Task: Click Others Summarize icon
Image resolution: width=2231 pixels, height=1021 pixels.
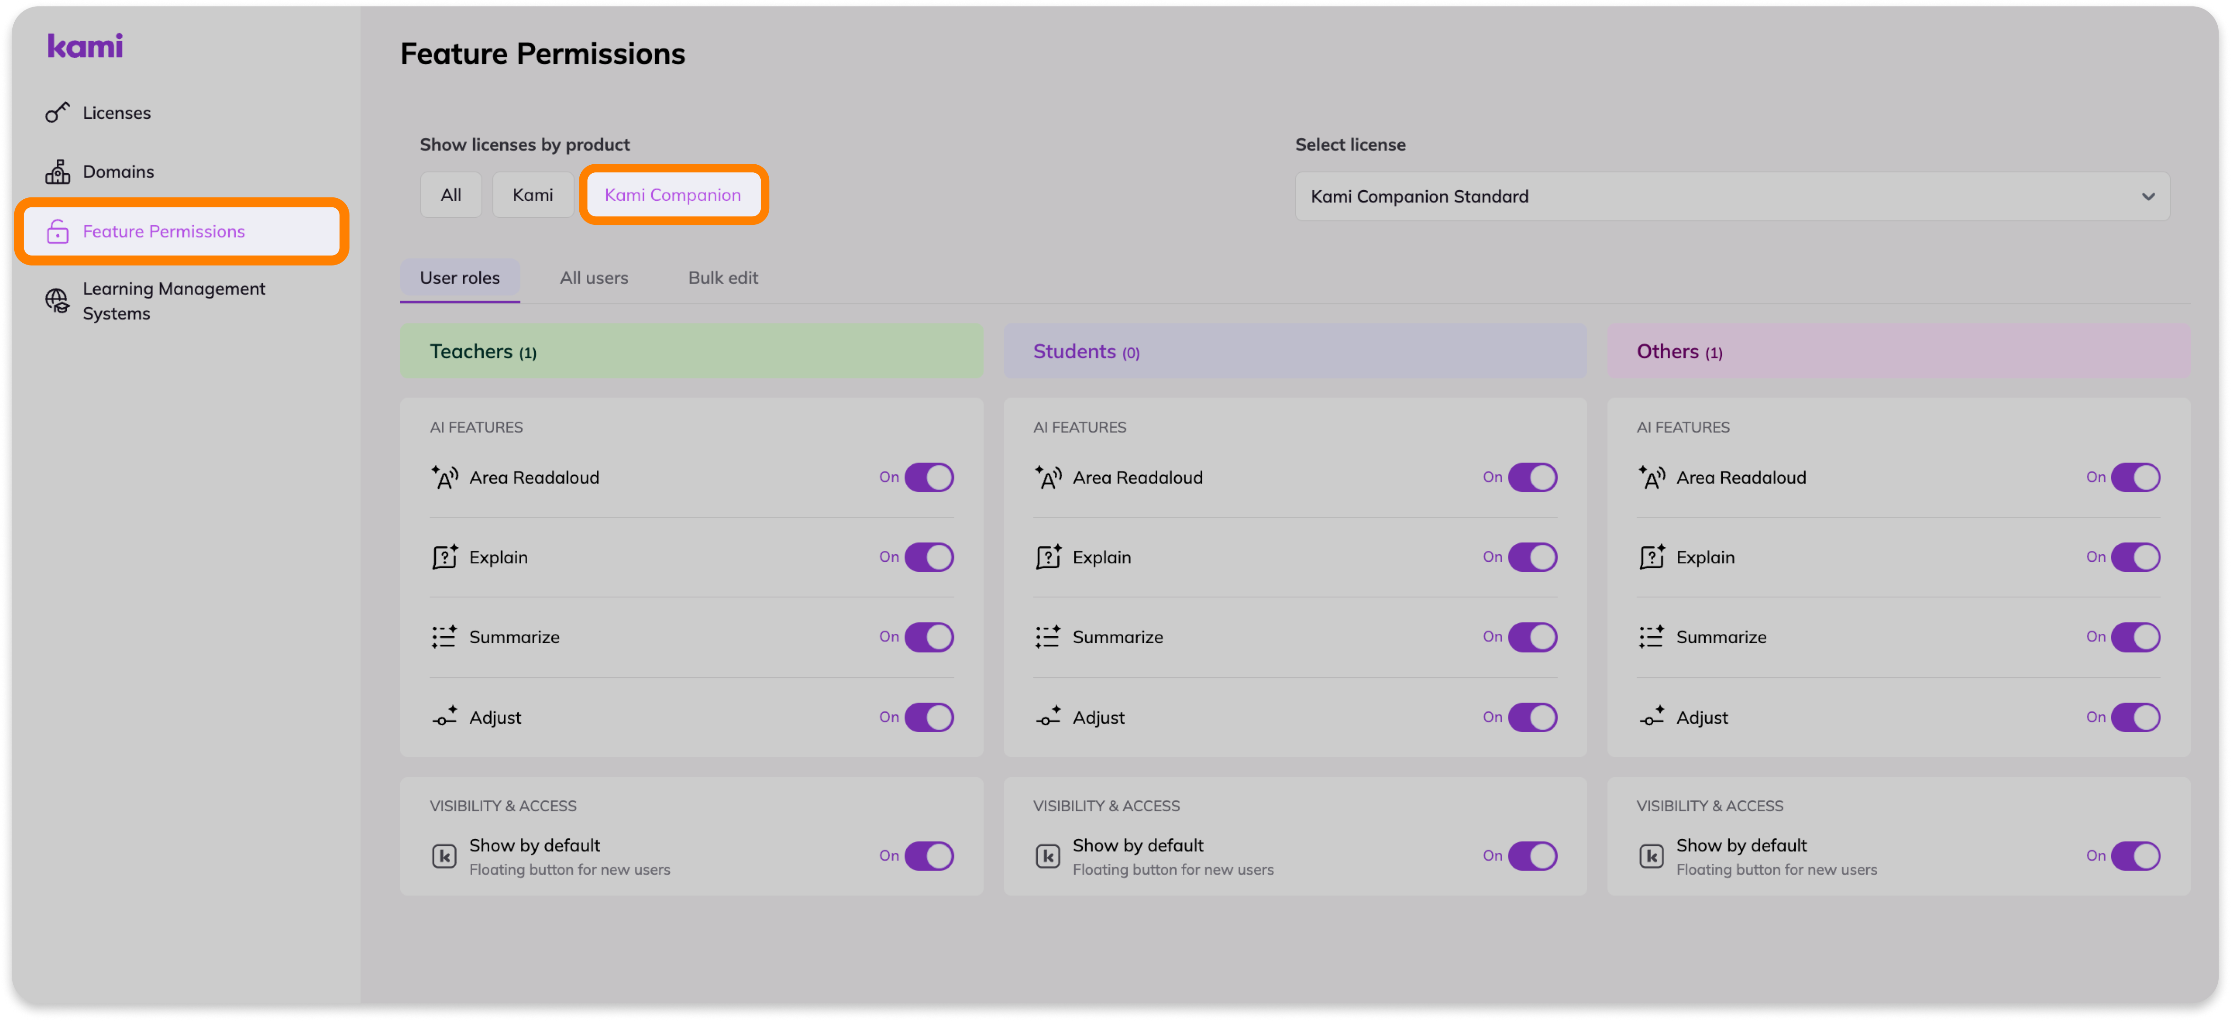Action: [x=1652, y=637]
